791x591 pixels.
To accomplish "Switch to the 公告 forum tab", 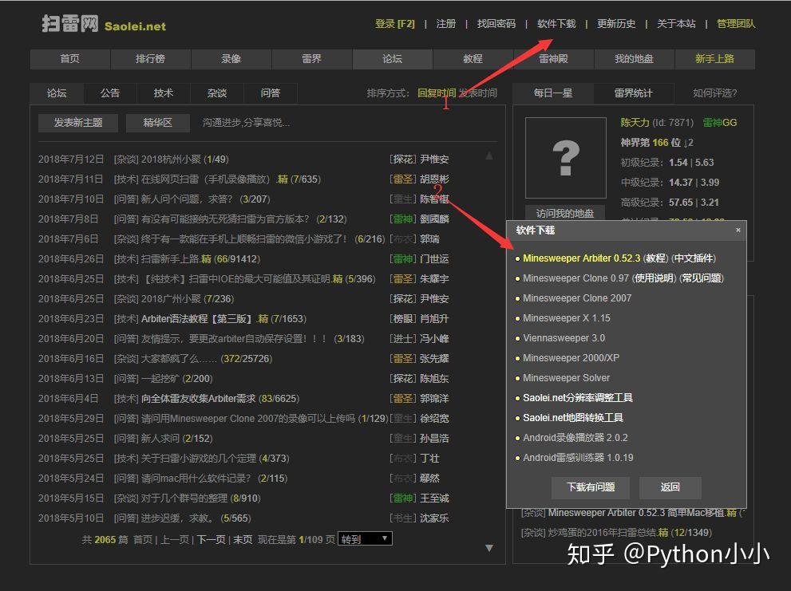I will tap(110, 93).
